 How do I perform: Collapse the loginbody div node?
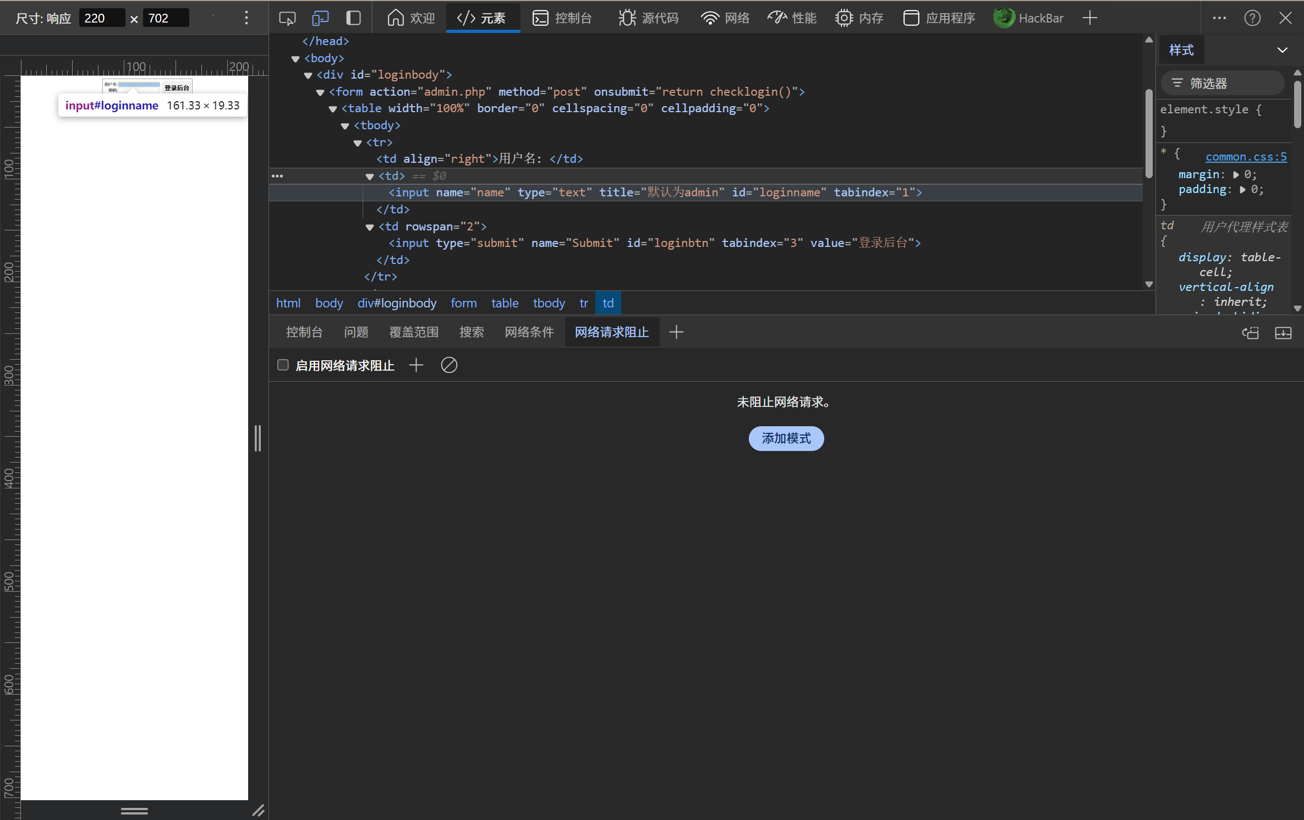tap(308, 75)
